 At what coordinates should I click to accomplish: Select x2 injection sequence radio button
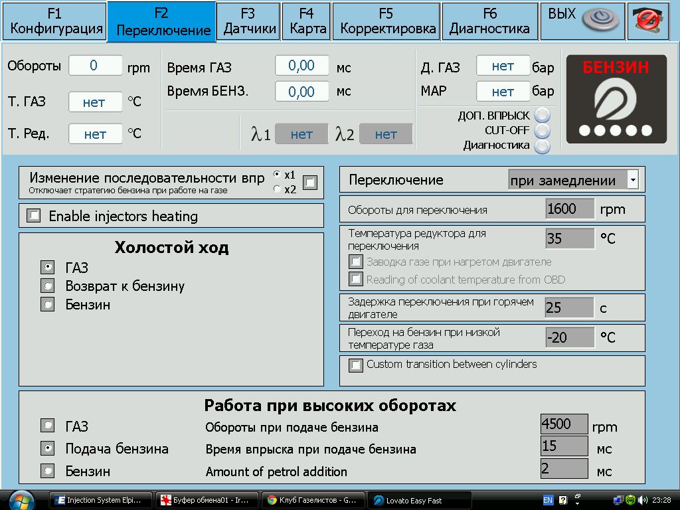tap(278, 190)
